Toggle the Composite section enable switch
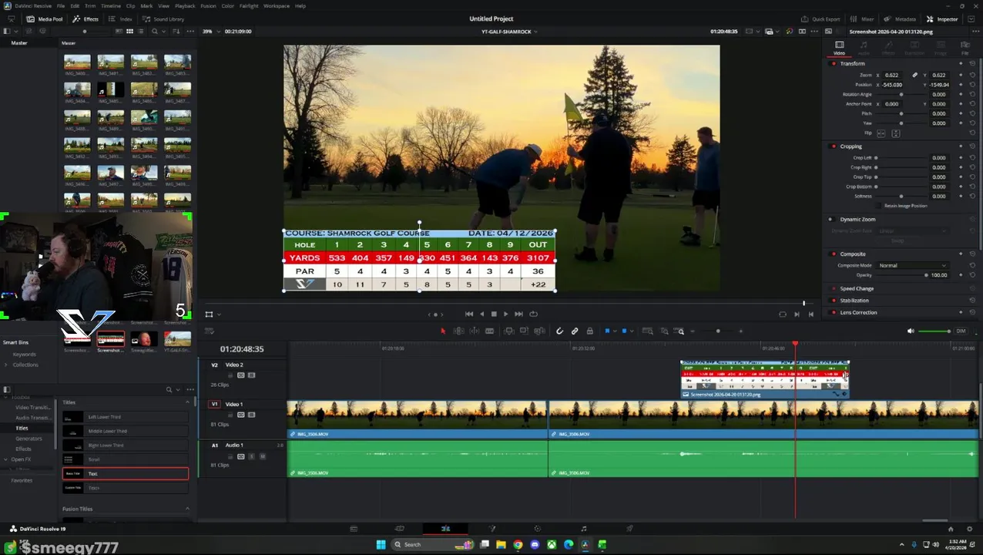 833,254
